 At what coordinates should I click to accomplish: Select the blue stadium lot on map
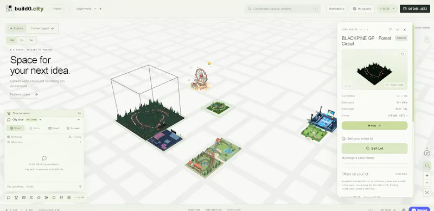(x=323, y=120)
